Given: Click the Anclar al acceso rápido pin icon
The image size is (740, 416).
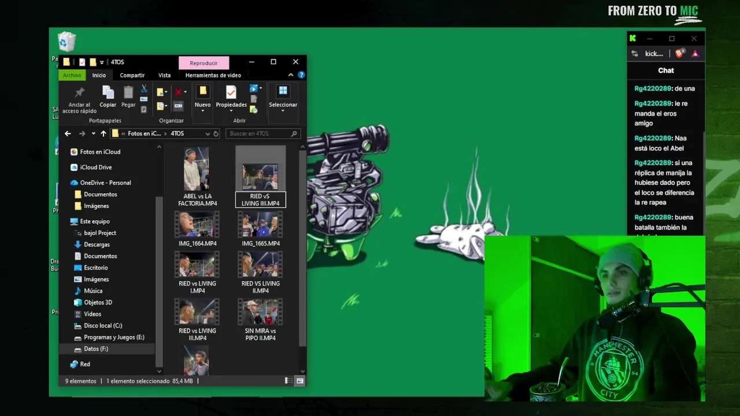Looking at the screenshot, I should [x=80, y=92].
